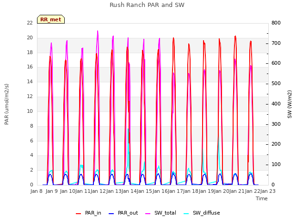Screen dimensions: 296x222
Task: Click the Jan 9 x-axis tick label
Action: (51, 191)
